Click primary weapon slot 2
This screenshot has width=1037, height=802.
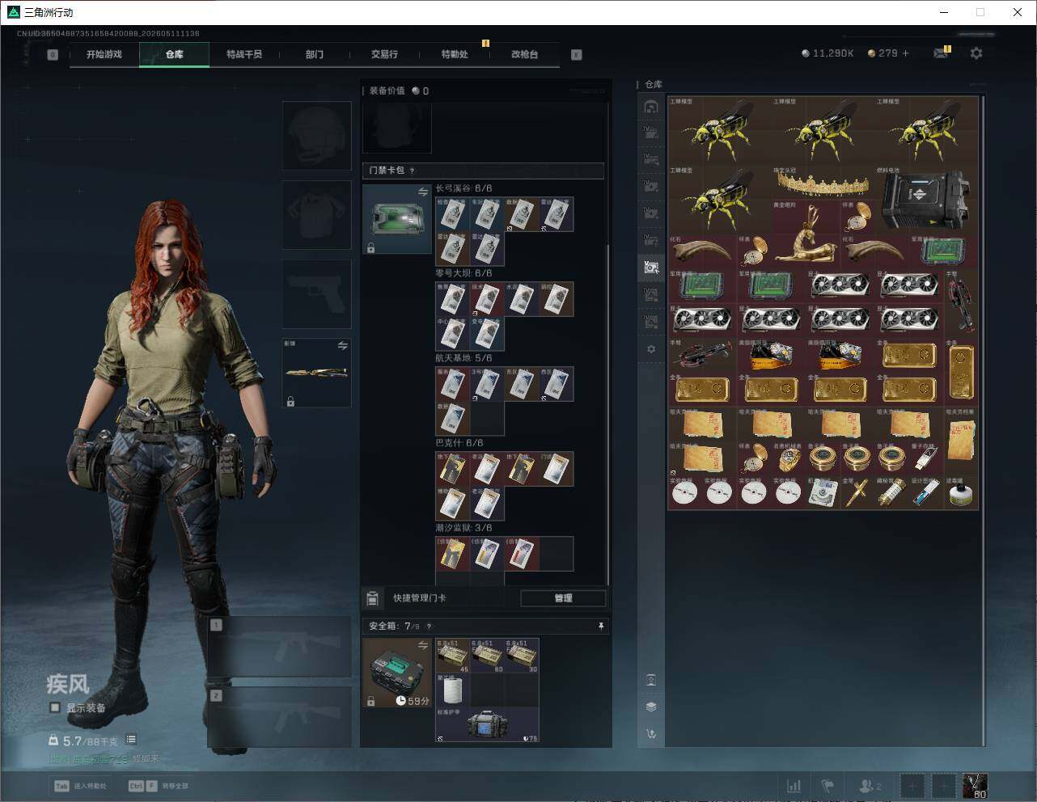tap(280, 717)
